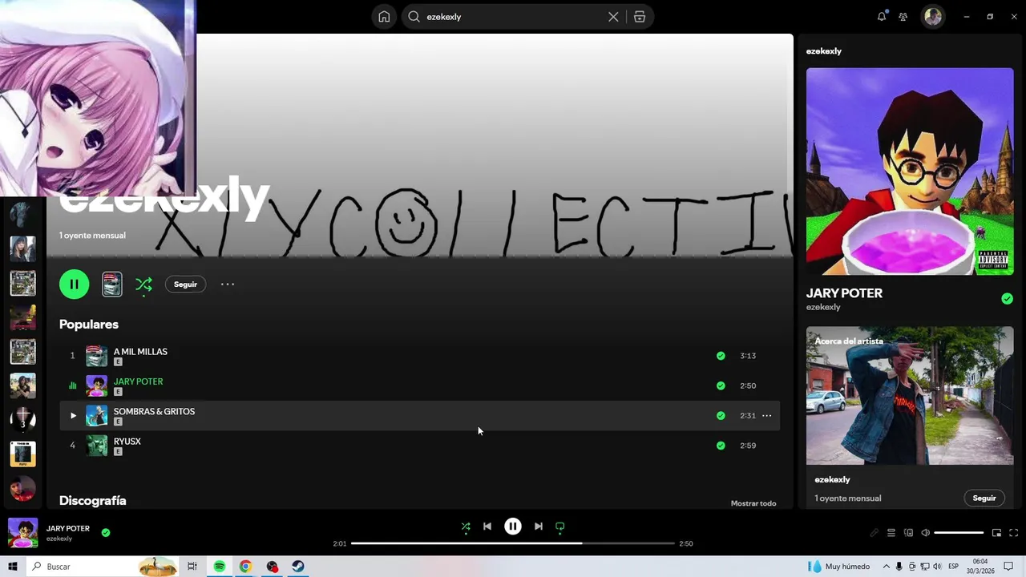Image resolution: width=1026 pixels, height=577 pixels.
Task: Open the Browse icon in the search bar
Action: [640, 17]
